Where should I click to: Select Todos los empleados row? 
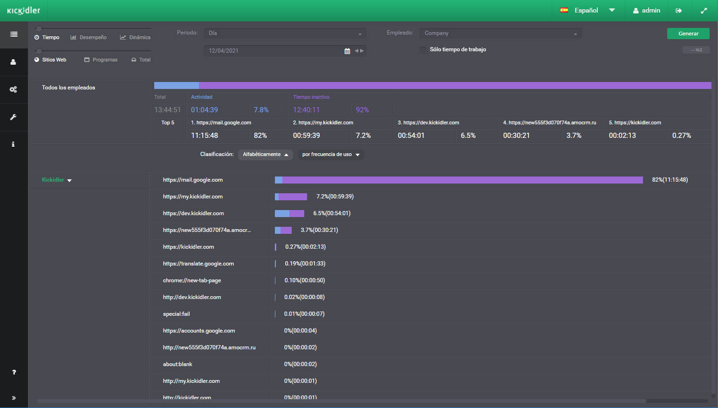(x=68, y=88)
